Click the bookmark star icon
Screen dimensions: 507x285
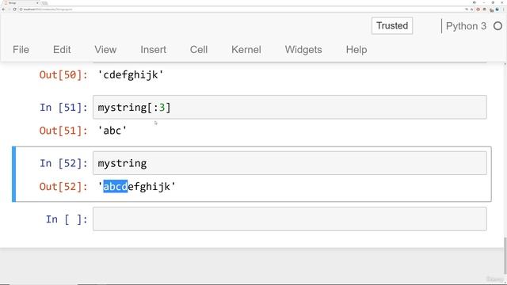[472, 9]
